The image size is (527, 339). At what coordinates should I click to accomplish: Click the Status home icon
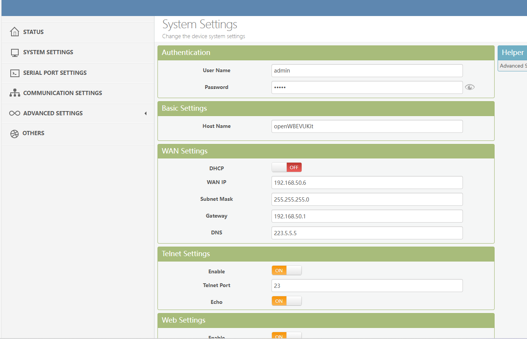(x=14, y=32)
